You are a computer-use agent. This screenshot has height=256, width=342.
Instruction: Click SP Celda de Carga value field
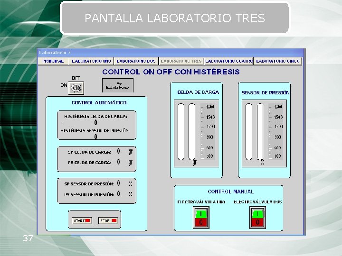118,151
